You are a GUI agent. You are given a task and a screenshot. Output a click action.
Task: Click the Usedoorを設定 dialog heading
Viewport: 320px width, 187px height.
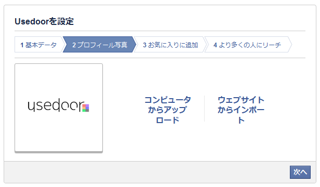coord(44,21)
